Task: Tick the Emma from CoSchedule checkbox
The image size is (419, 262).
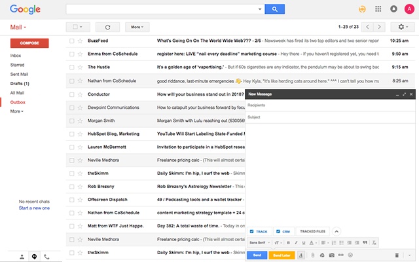Action: coord(71,54)
